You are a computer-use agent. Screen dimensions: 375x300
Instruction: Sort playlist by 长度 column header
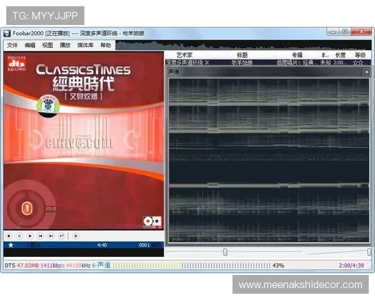coord(340,55)
